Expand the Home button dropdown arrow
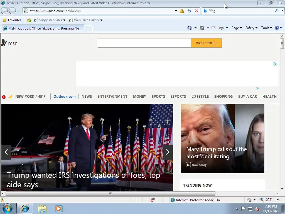285x214 pixels. (x=195, y=28)
